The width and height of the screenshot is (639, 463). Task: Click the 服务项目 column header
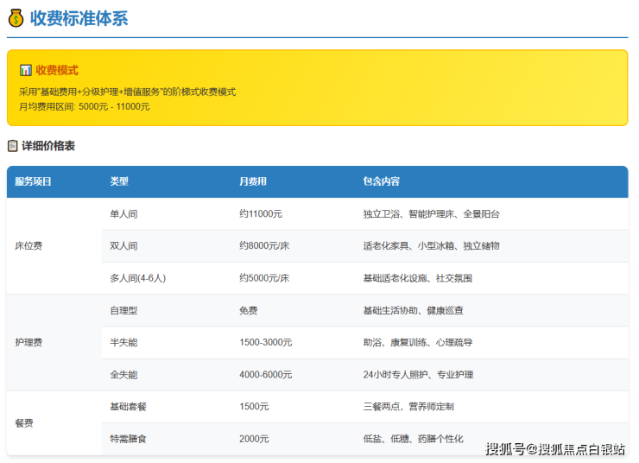[34, 181]
